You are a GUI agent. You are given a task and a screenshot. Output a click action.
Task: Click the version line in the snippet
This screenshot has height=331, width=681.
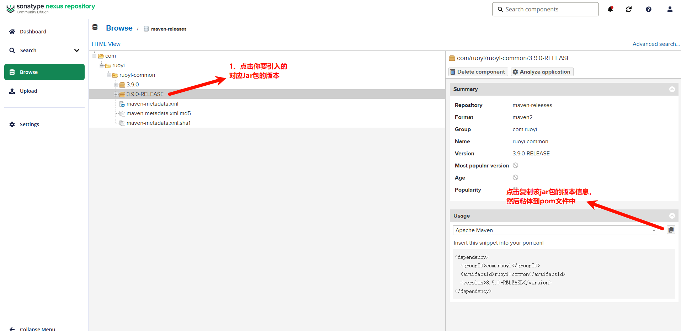506,283
